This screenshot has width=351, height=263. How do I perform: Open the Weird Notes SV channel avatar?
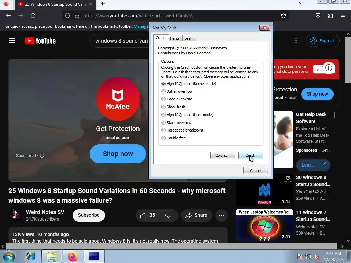click(x=15, y=215)
